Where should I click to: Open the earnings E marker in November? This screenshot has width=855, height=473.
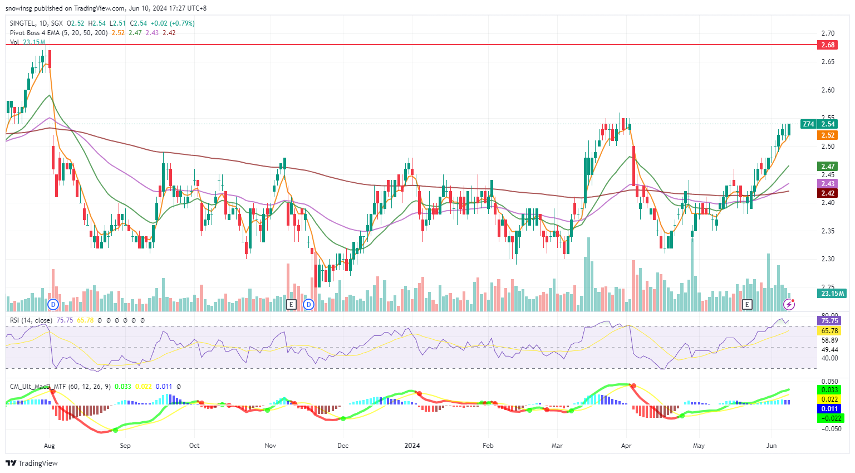pyautogui.click(x=291, y=304)
